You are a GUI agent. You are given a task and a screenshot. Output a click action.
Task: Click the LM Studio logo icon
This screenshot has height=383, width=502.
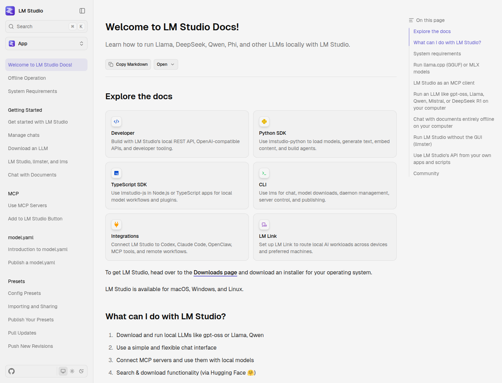10,11
